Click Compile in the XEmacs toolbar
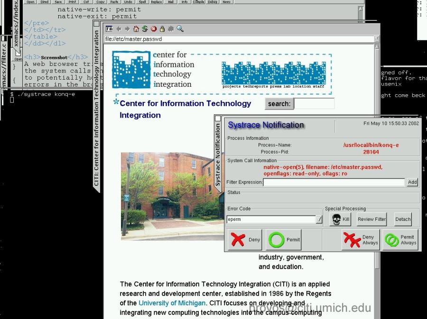 [198, 2]
